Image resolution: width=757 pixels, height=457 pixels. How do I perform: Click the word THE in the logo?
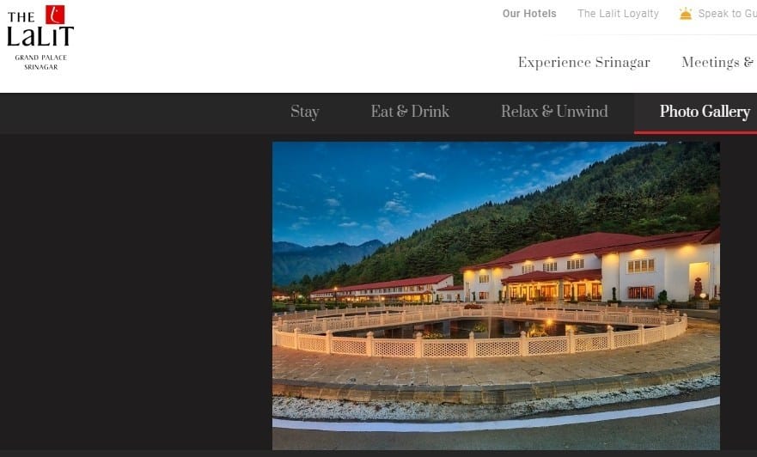[21, 17]
